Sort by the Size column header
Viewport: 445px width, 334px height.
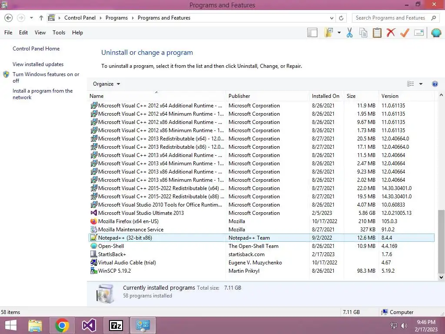coord(361,96)
